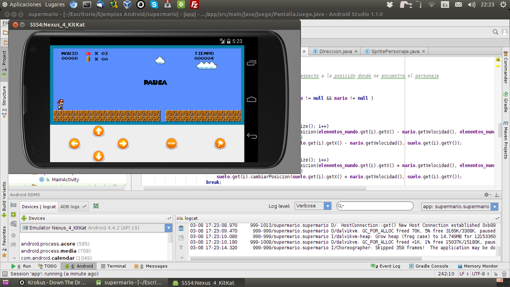Tap the emulator recent apps button
Viewport: 510px width, 287px height.
252,63
